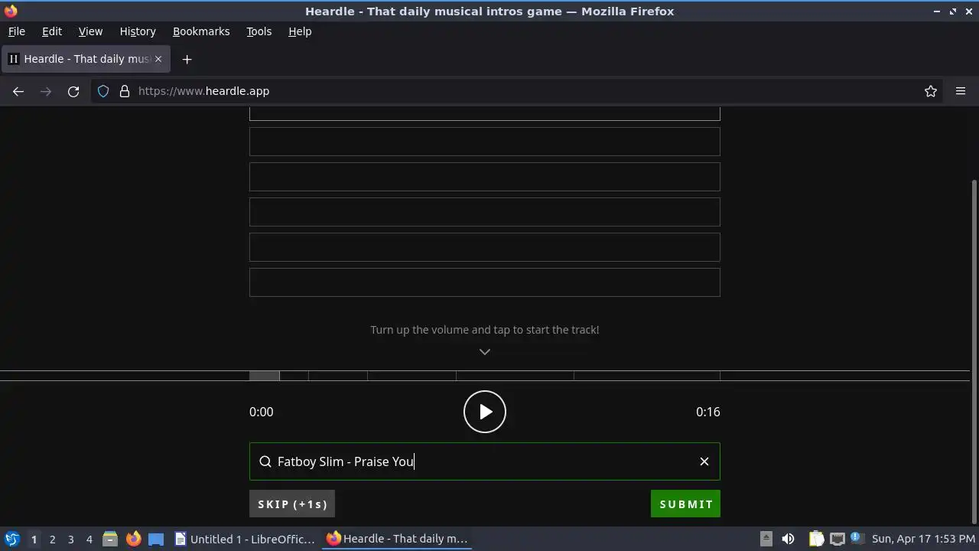Launch file manager from the panel
This screenshot has height=551, width=979.
(110, 539)
